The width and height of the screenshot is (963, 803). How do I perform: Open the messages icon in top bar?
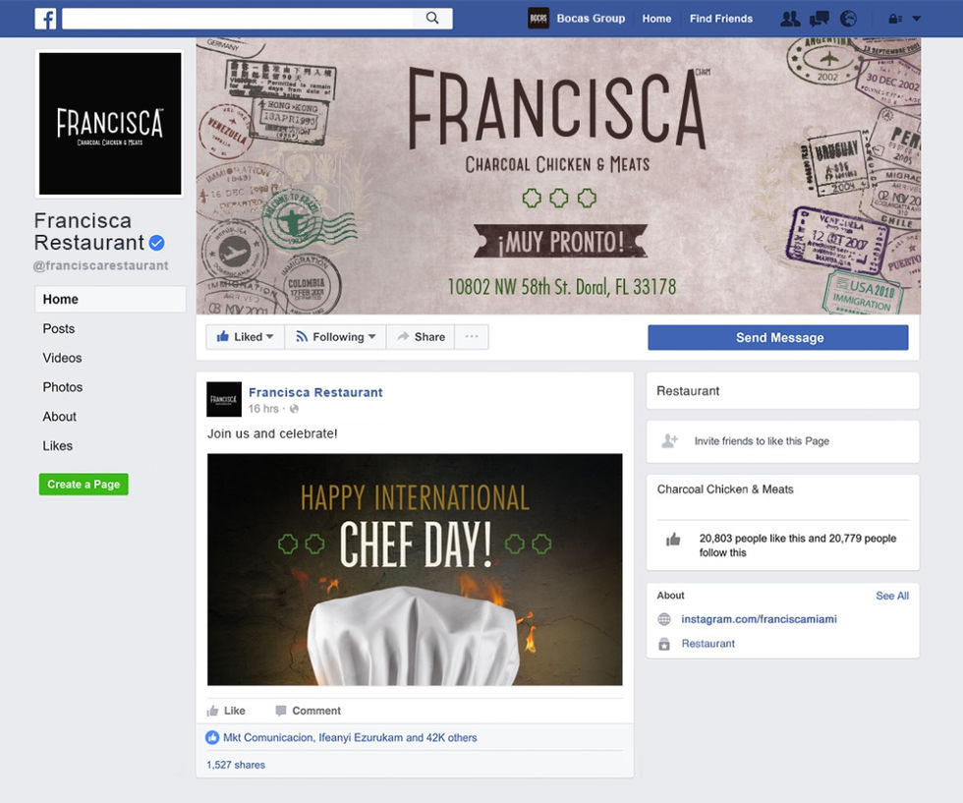coord(820,19)
